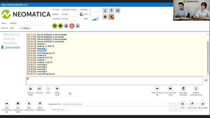Select log line '18:20:23 Device ADM333 is connected'

pyautogui.click(x=45, y=42)
